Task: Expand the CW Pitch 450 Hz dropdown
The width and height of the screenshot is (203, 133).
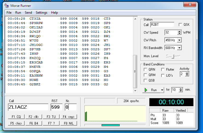Action: click(x=179, y=40)
